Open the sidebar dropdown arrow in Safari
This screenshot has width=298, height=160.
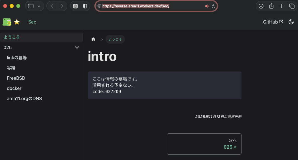pos(39,6)
